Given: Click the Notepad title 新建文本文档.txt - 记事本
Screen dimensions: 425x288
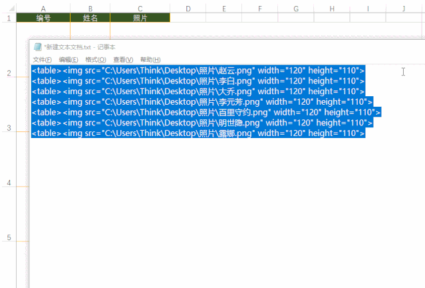Looking at the screenshot, I should (x=80, y=47).
